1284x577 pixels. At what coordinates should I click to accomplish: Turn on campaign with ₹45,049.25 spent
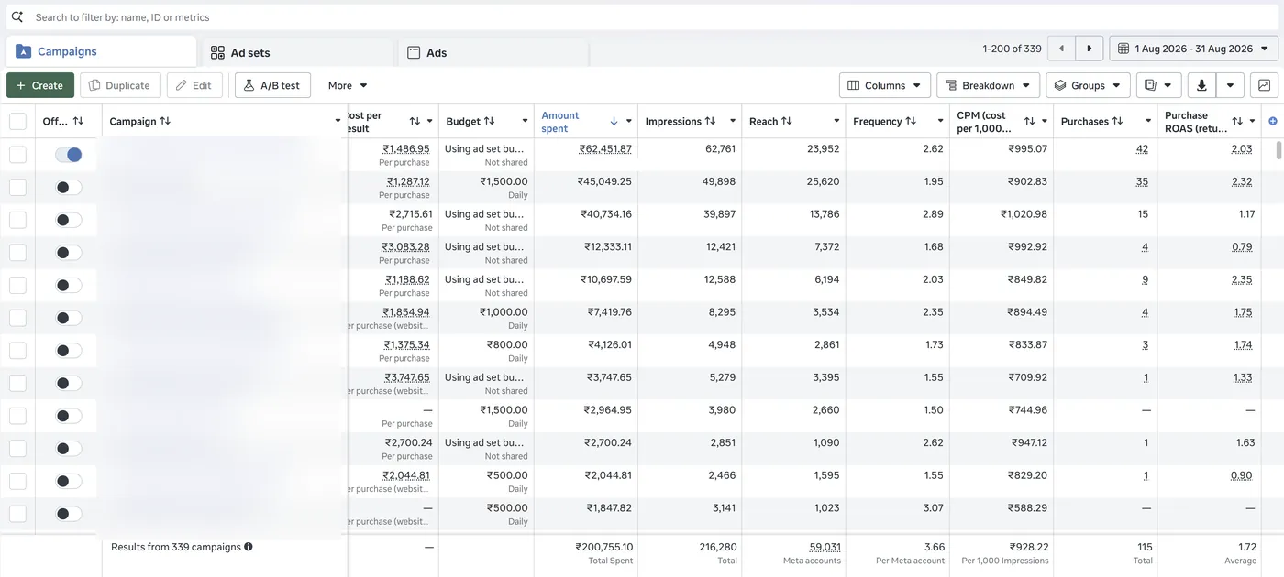[x=68, y=187]
